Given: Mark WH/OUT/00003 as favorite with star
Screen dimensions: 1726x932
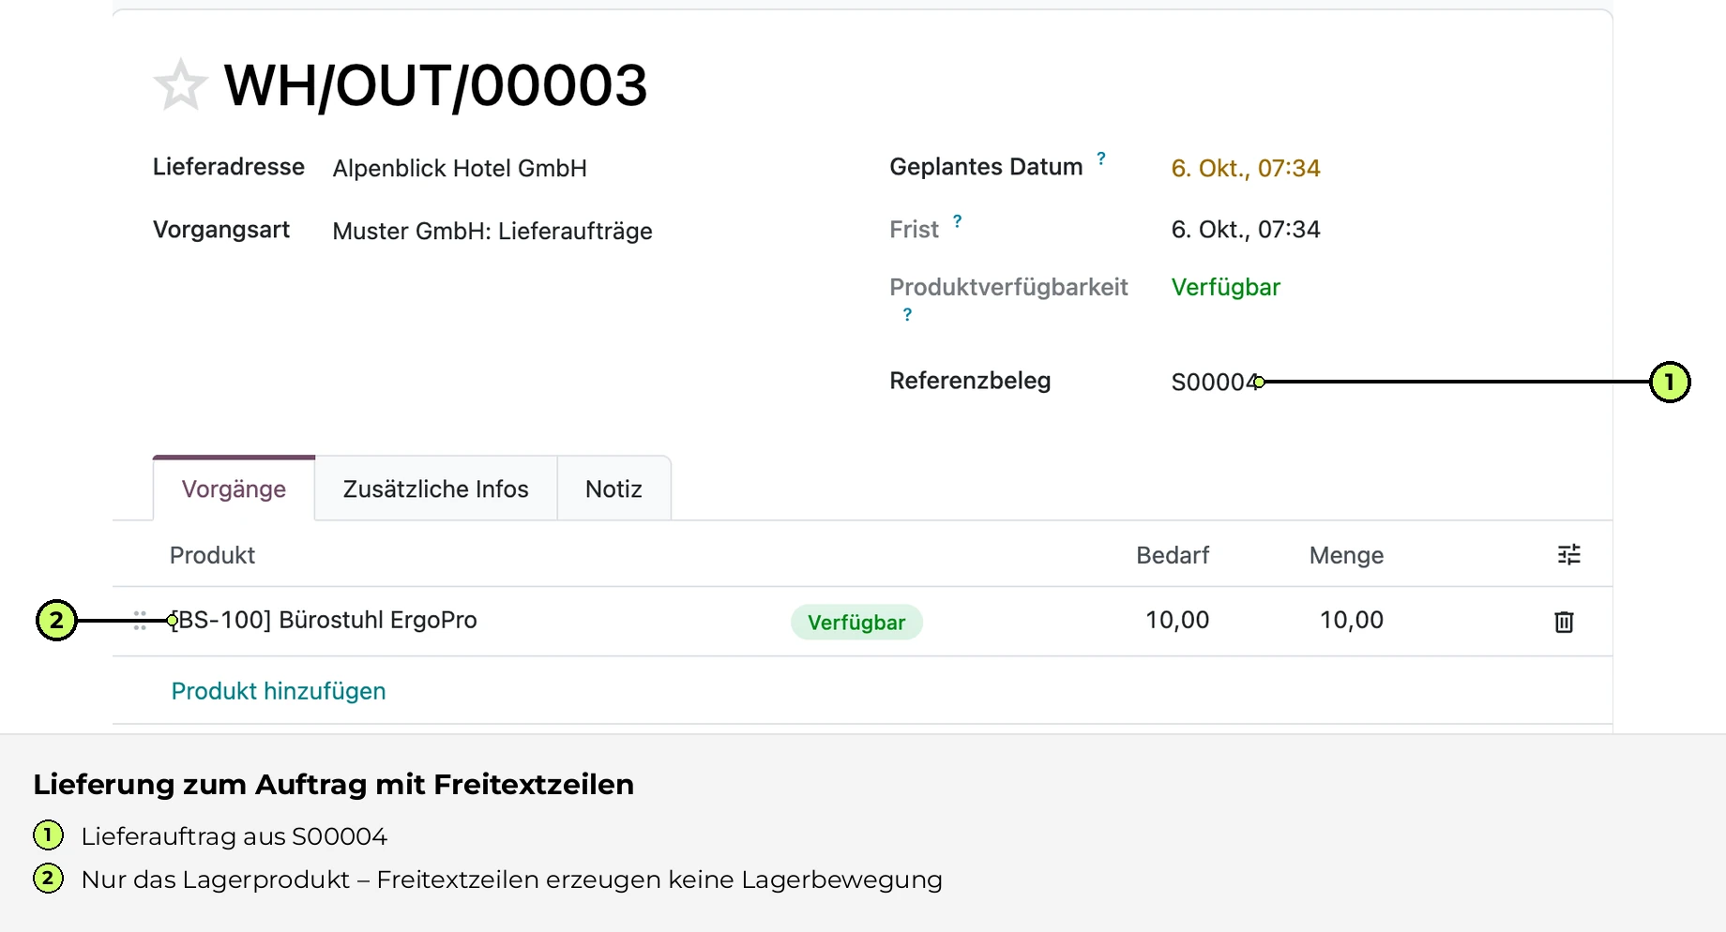Looking at the screenshot, I should pyautogui.click(x=180, y=85).
